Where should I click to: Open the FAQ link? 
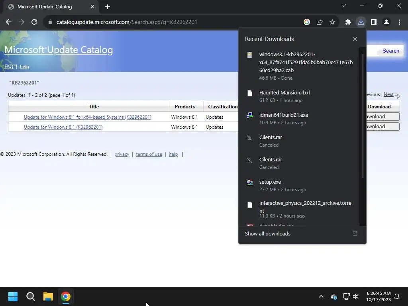9,67
